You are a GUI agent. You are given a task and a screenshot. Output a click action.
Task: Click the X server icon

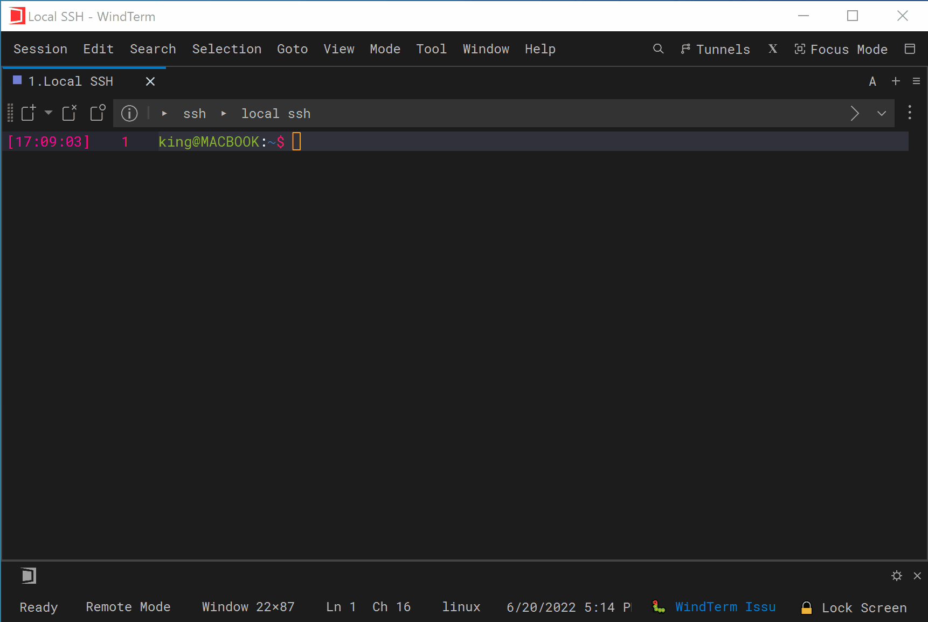[773, 49]
